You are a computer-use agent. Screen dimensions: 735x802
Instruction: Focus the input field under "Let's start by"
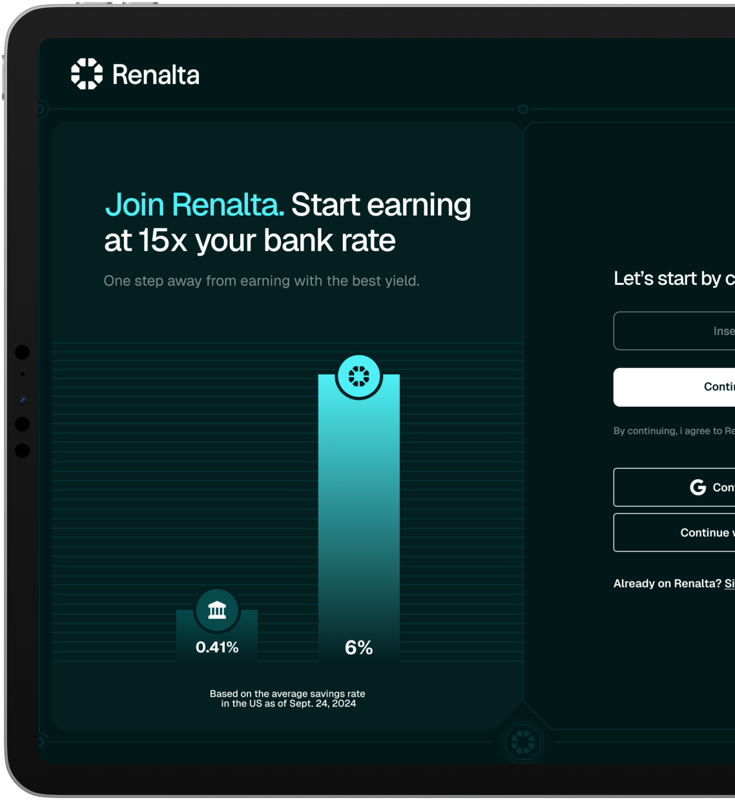click(x=674, y=331)
